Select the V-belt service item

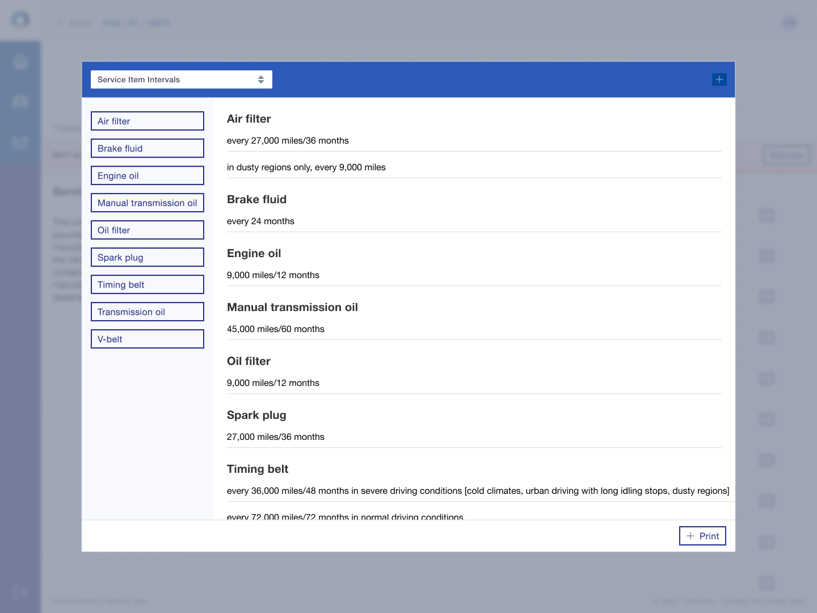pos(147,339)
